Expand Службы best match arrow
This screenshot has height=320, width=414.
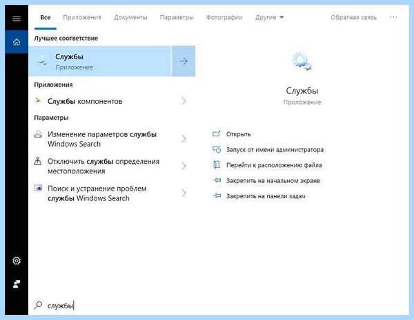coord(184,61)
